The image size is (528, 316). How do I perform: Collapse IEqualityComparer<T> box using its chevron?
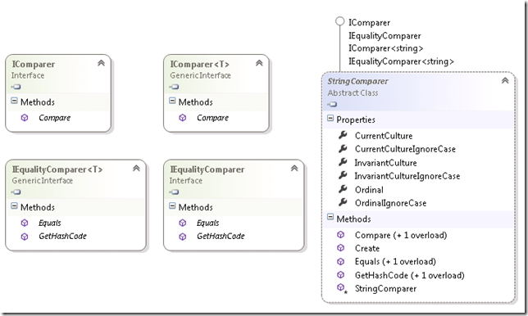coord(136,169)
